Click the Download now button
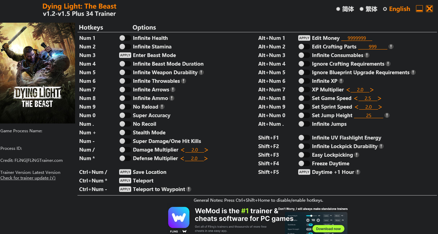Screen dimensions: 438x234 coord(328,229)
